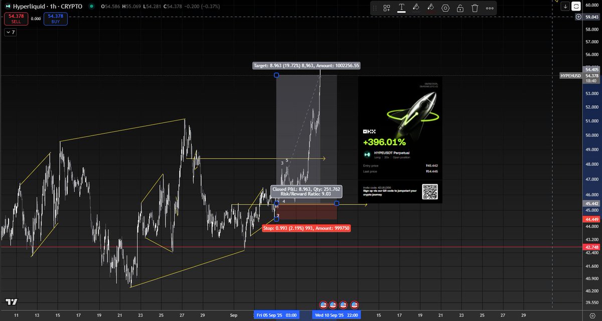Click the right-side handle of the position entry line
Image resolution: width=602 pixels, height=321 pixels.
337,203
